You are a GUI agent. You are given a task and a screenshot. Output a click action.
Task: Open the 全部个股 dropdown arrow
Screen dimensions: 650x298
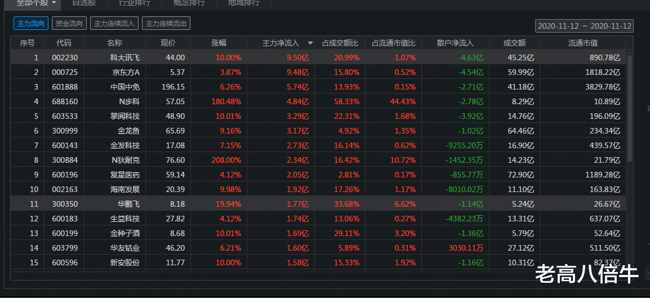[x=54, y=3]
